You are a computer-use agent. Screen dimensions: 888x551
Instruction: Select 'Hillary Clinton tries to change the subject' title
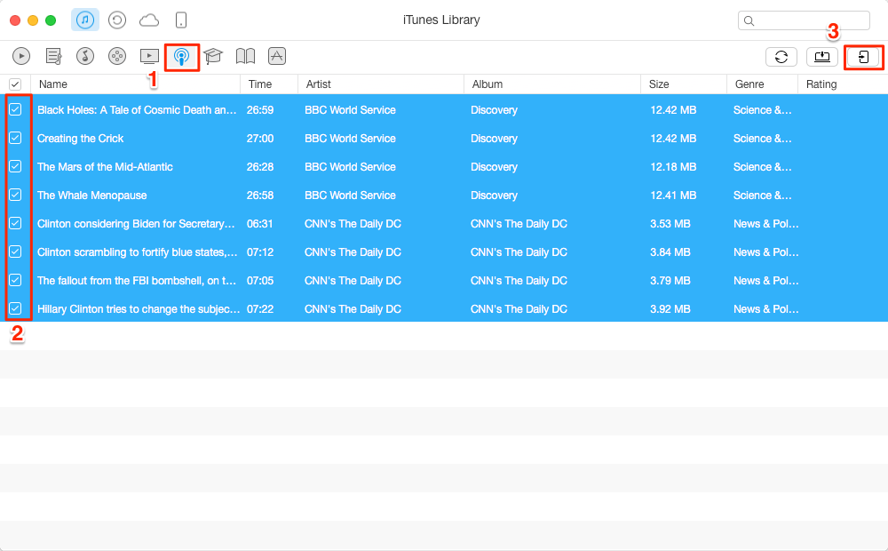pos(139,309)
